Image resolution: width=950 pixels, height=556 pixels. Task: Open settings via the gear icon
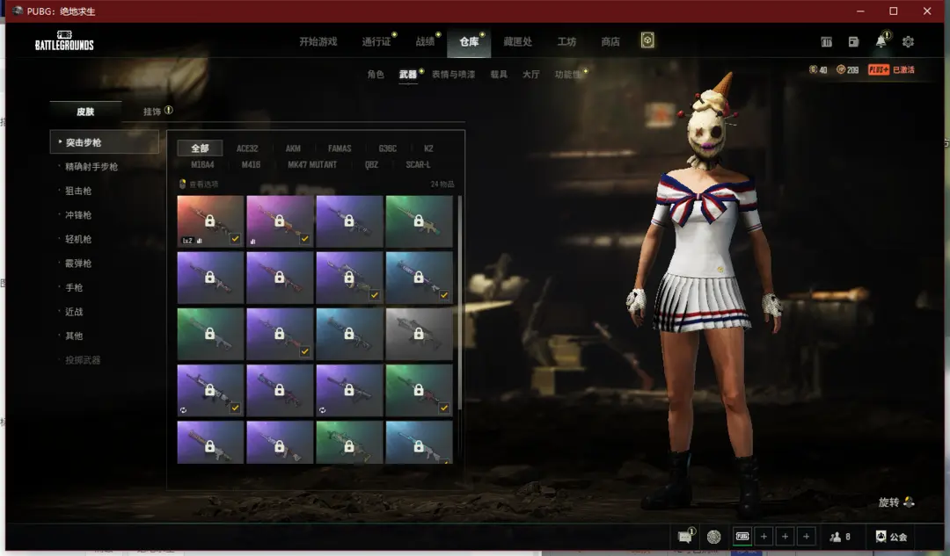[x=908, y=41]
